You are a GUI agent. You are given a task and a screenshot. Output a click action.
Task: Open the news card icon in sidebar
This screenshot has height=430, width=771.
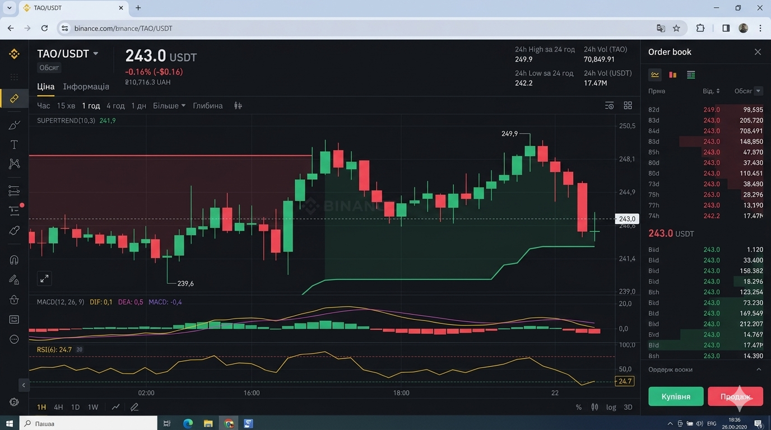click(x=14, y=319)
